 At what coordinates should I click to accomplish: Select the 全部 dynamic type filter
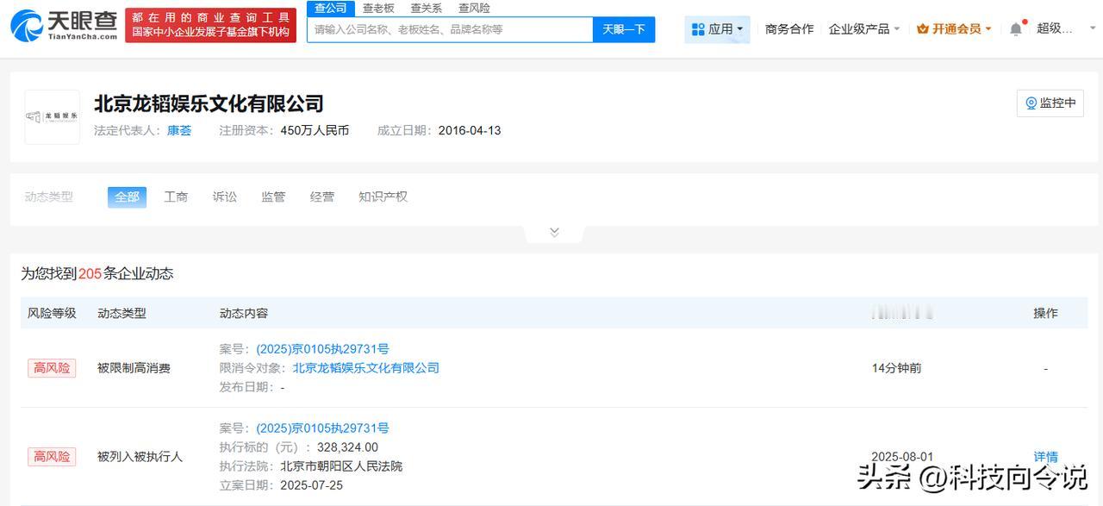127,197
